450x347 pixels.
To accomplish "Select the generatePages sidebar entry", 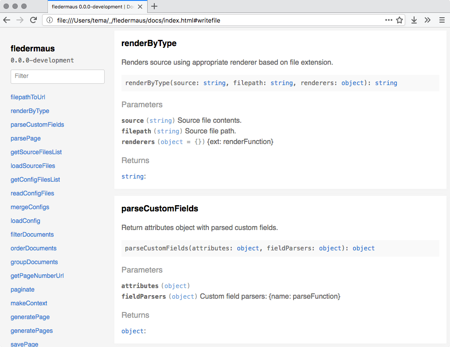I will (x=31, y=331).
